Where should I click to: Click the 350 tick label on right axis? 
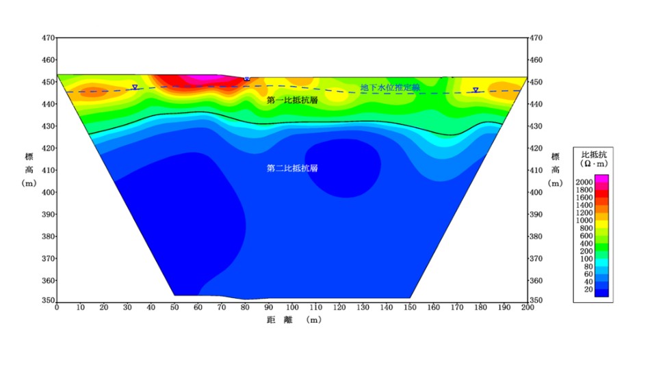[536, 300]
